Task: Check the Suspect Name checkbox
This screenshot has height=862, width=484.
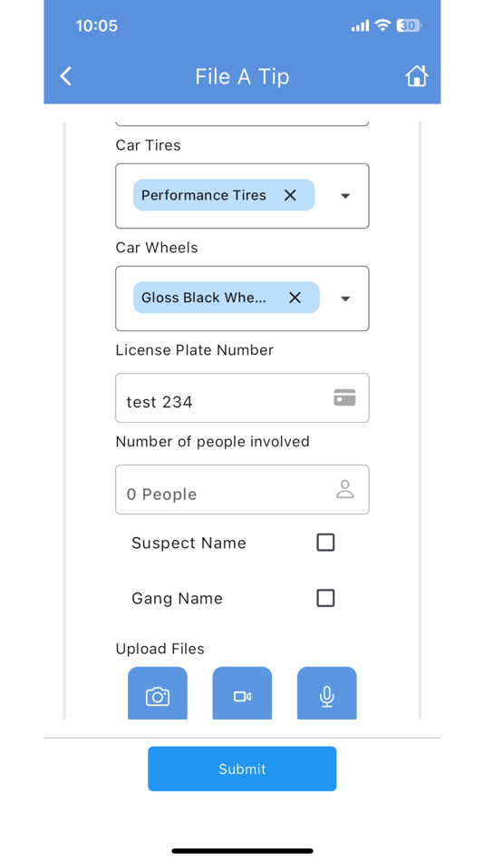Action: [325, 543]
